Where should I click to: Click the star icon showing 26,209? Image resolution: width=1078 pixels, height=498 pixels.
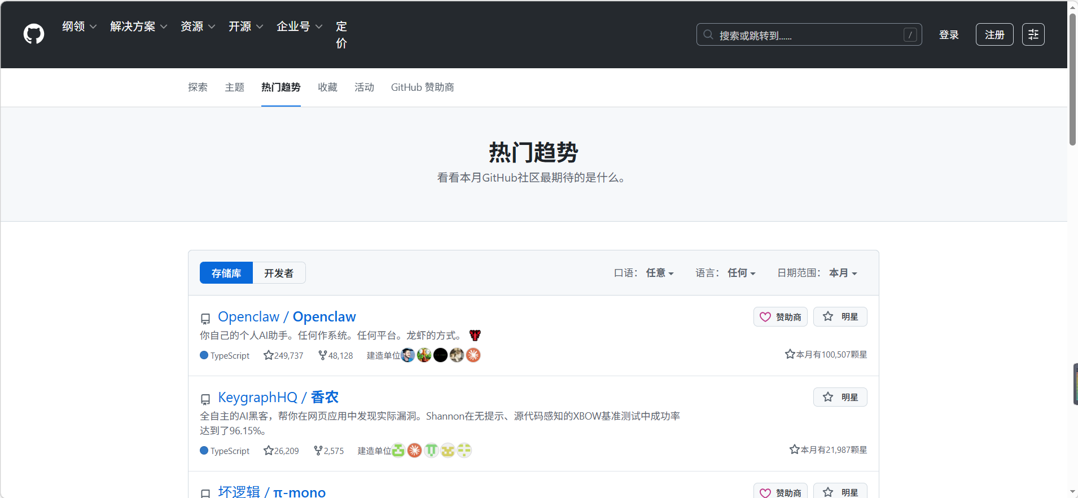pyautogui.click(x=269, y=451)
